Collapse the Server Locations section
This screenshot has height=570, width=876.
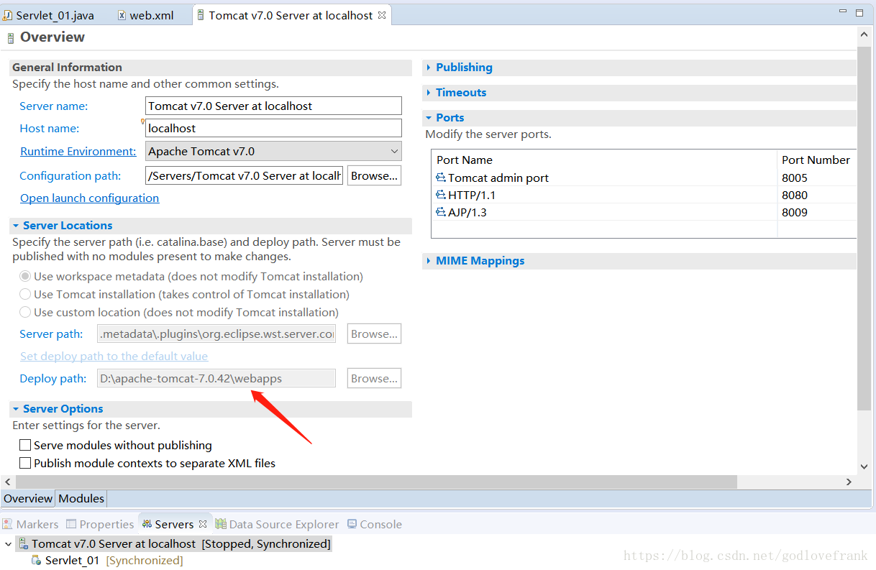click(x=16, y=226)
